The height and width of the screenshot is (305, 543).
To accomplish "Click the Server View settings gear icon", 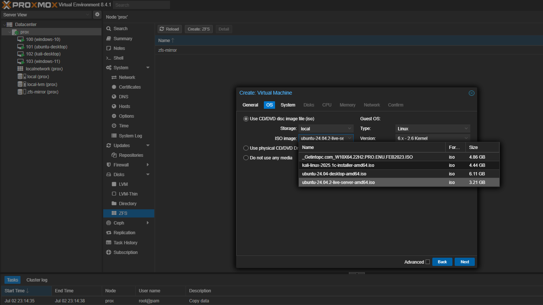I will pos(97,15).
